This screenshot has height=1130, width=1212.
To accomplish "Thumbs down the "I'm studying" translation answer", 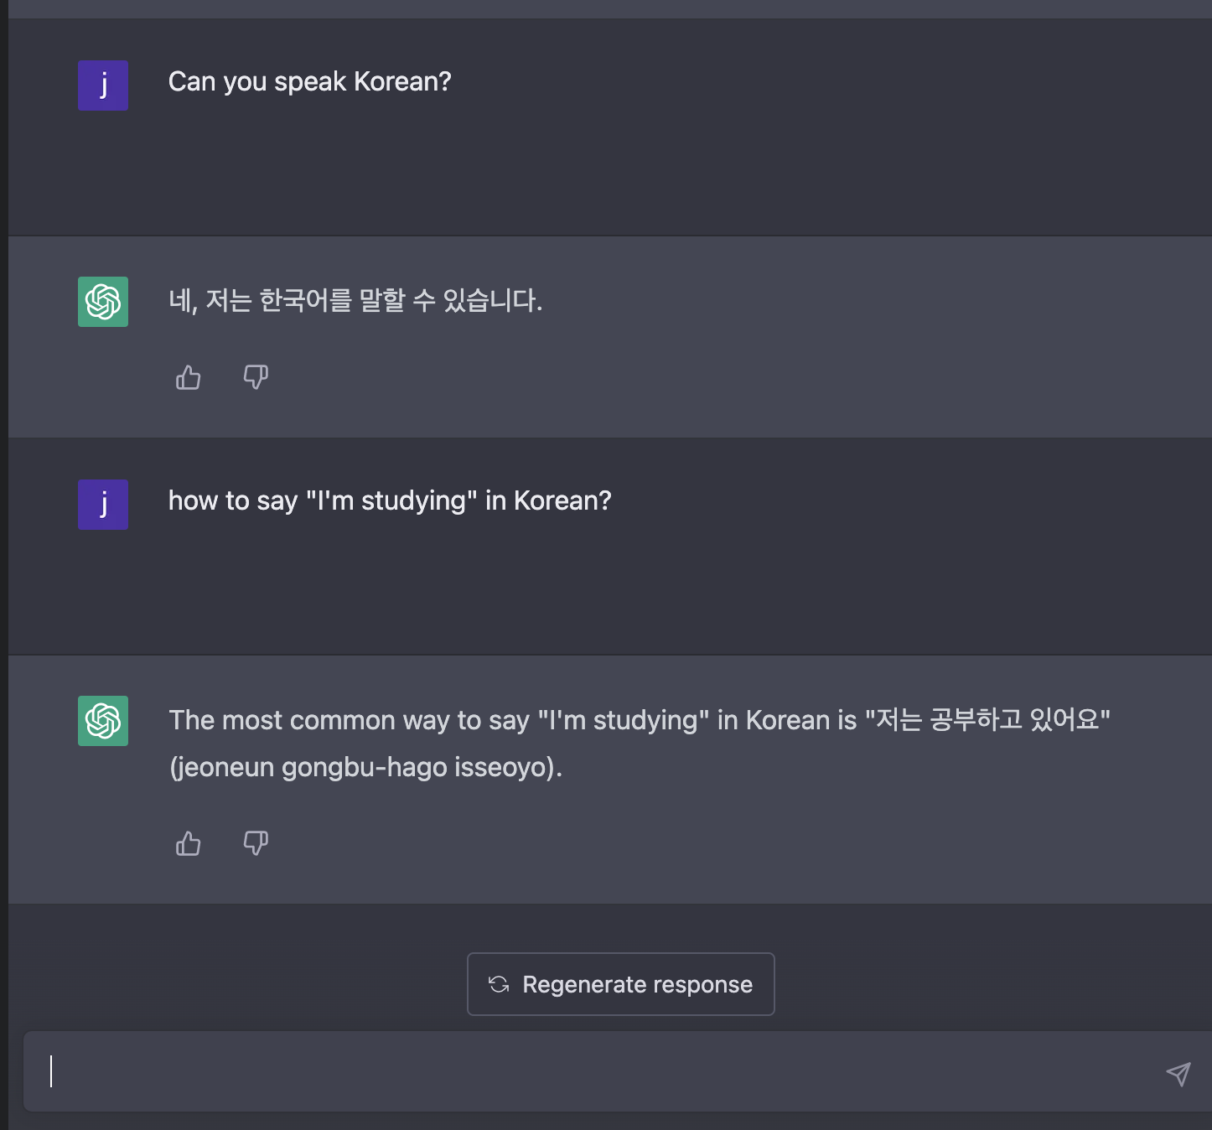I will 256,843.
